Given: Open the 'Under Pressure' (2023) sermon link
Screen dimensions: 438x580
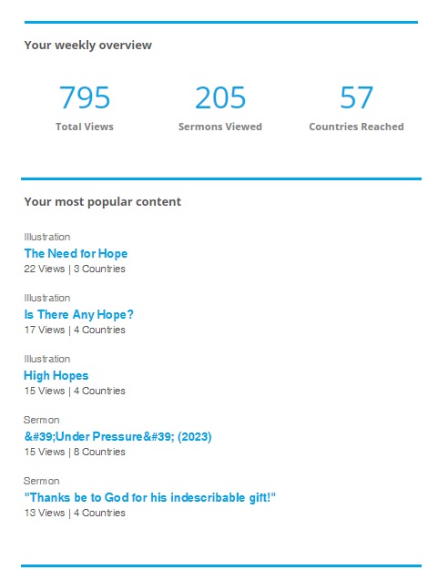Looking at the screenshot, I should [x=118, y=436].
